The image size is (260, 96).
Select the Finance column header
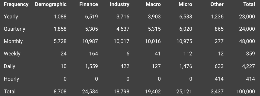[89, 4]
